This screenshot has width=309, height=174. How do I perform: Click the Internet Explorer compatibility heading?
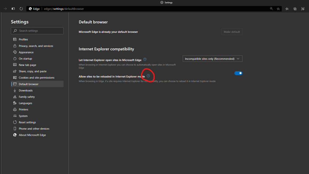click(106, 49)
